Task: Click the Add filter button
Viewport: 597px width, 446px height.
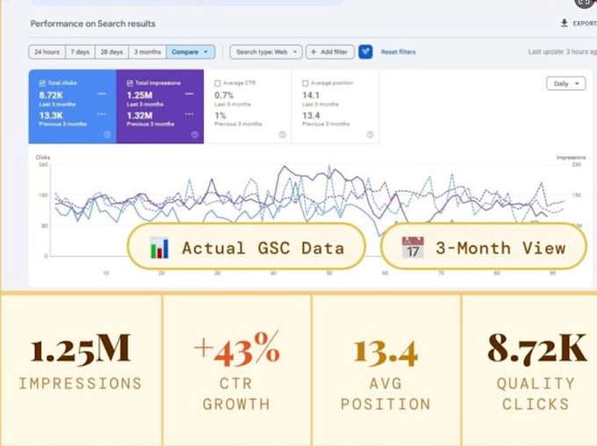Action: [330, 52]
